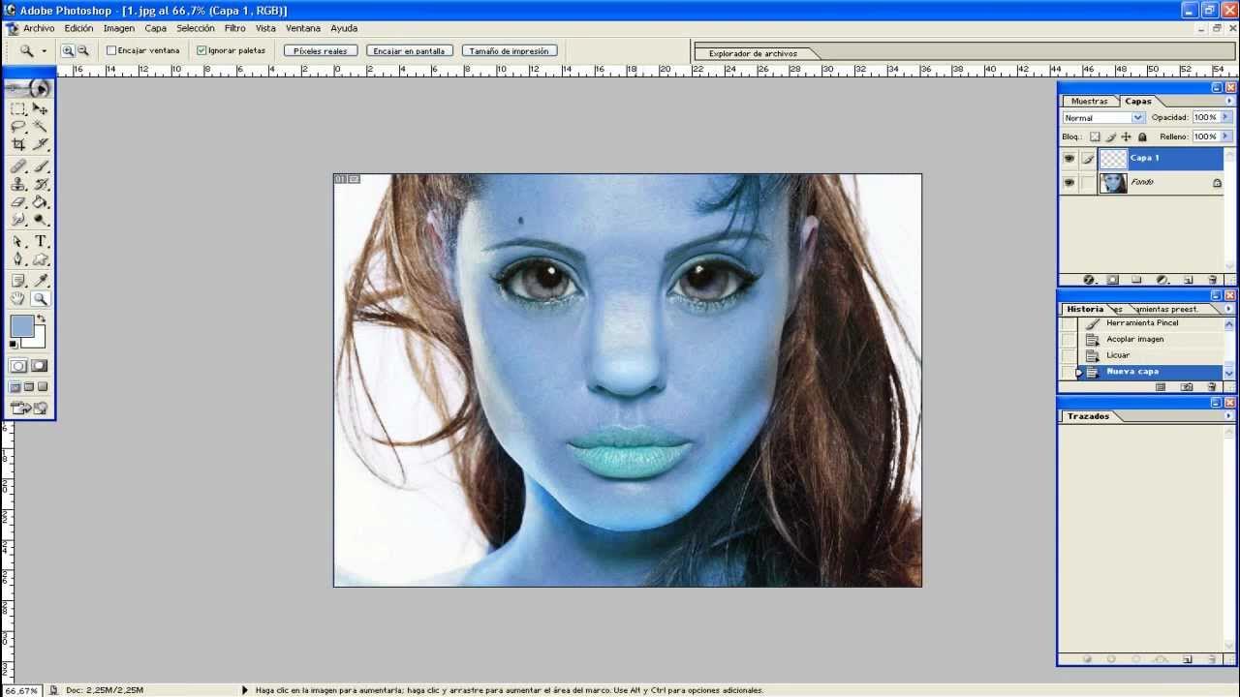The image size is (1240, 697).
Task: Select the Zoom tool in toolbox
Action: click(x=41, y=299)
